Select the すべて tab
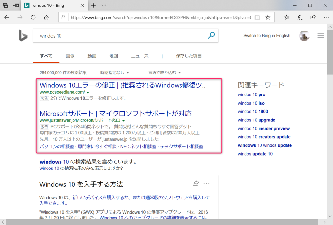 point(46,56)
